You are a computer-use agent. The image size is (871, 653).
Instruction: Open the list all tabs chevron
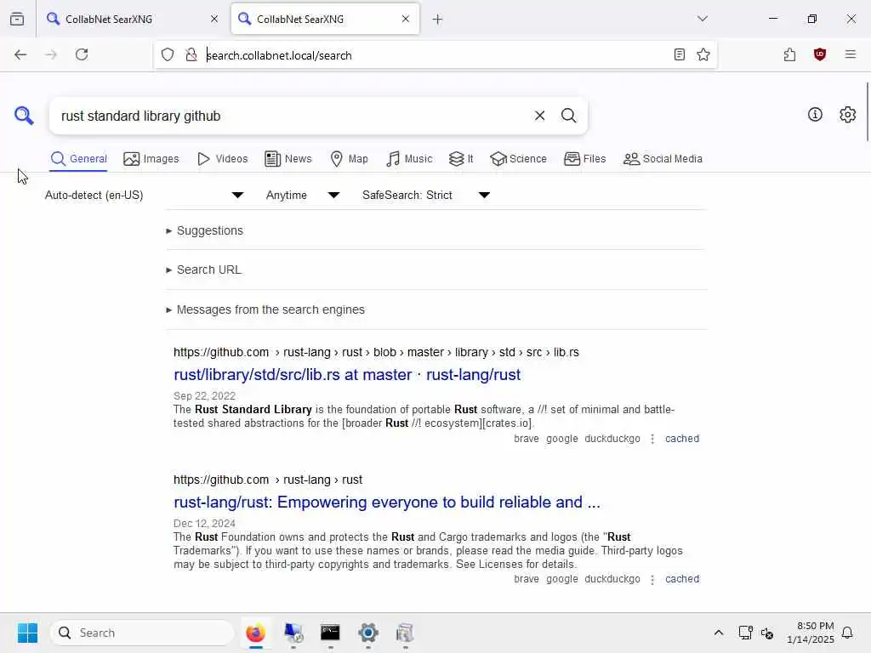(x=702, y=19)
